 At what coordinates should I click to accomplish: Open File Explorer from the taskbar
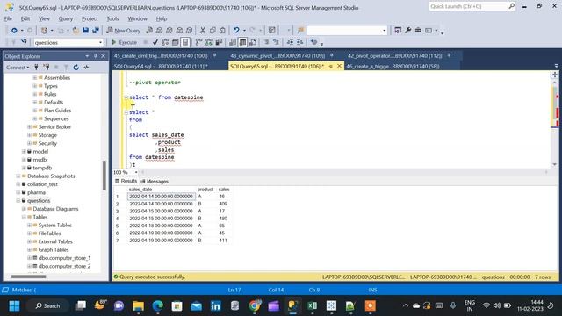tap(139, 305)
